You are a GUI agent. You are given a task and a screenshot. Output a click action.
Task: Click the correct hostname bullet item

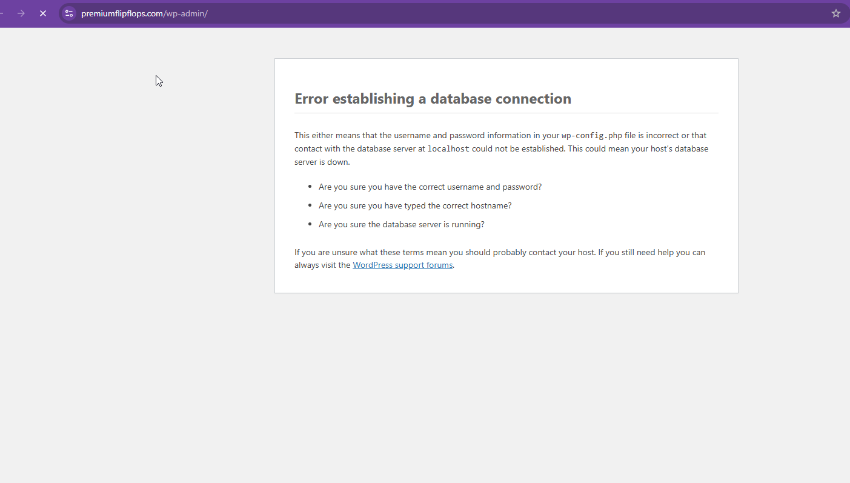pos(415,205)
